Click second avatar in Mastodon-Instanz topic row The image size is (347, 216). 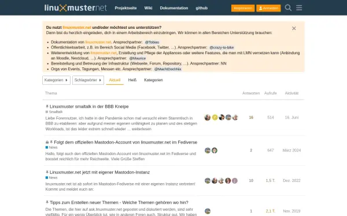tap(215, 181)
